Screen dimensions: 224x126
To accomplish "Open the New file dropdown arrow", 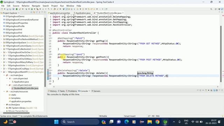I will pyautogui.click(x=5, y=9).
